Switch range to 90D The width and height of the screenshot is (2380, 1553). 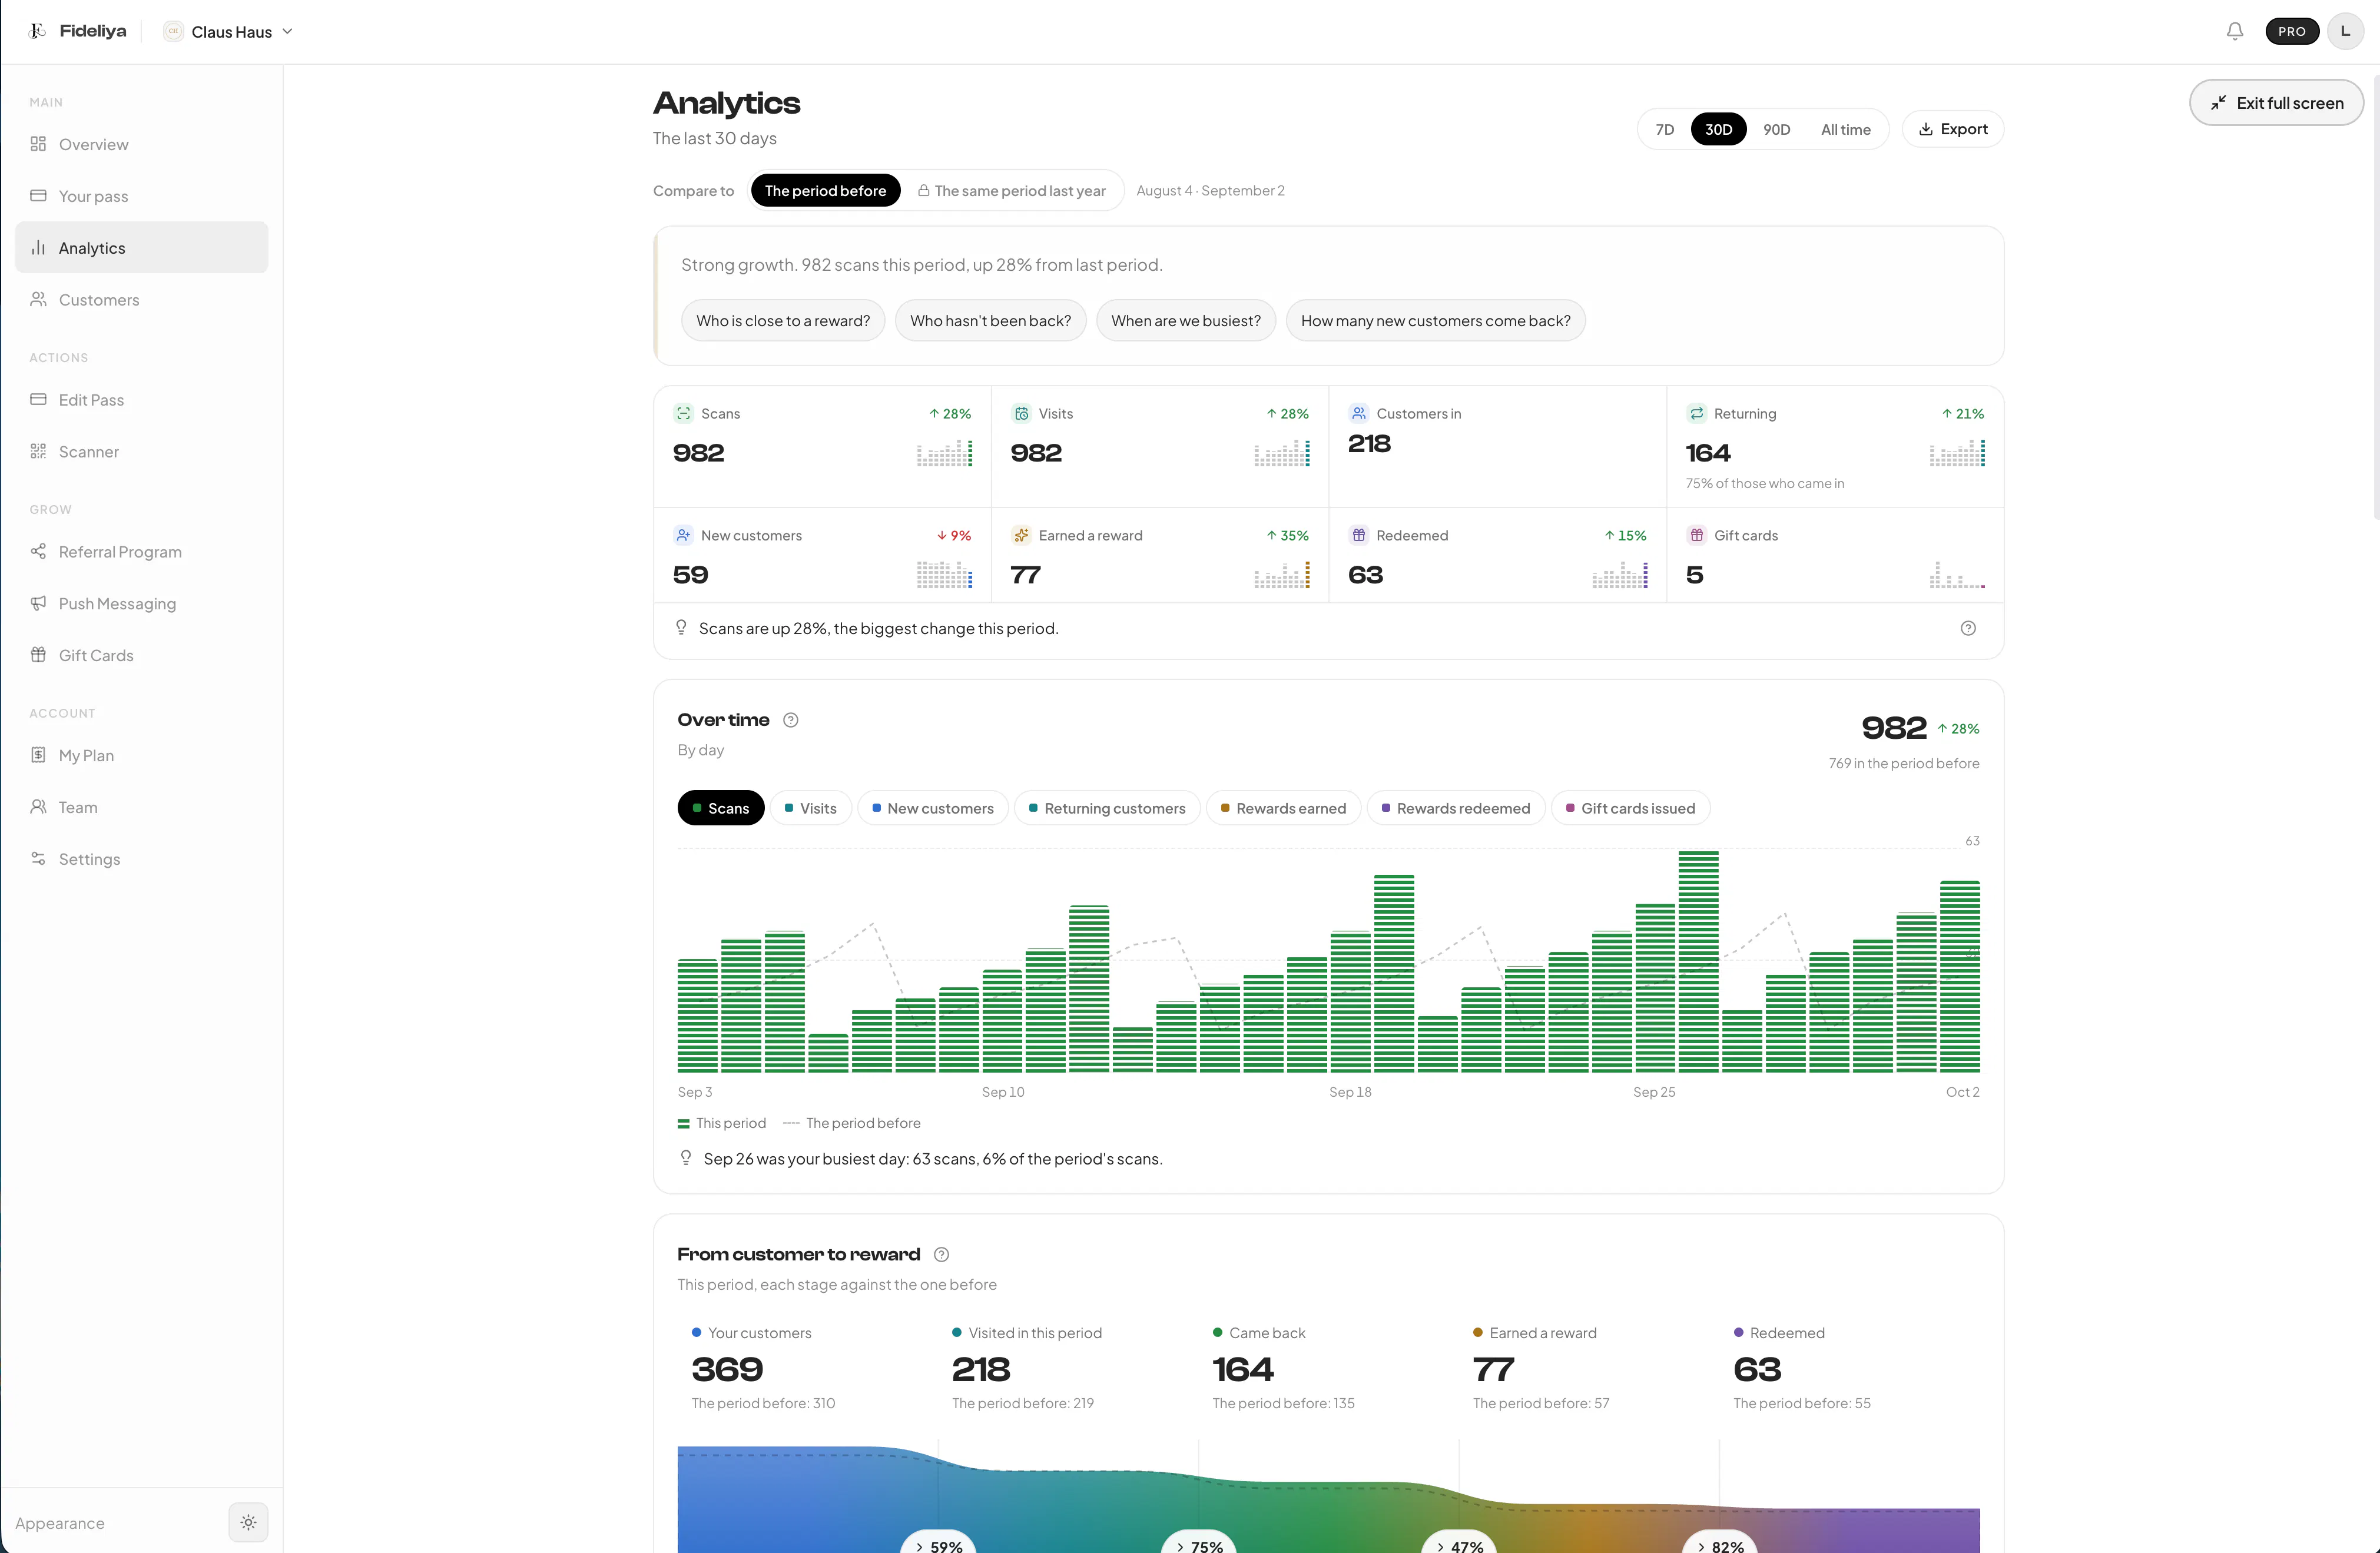(1776, 129)
